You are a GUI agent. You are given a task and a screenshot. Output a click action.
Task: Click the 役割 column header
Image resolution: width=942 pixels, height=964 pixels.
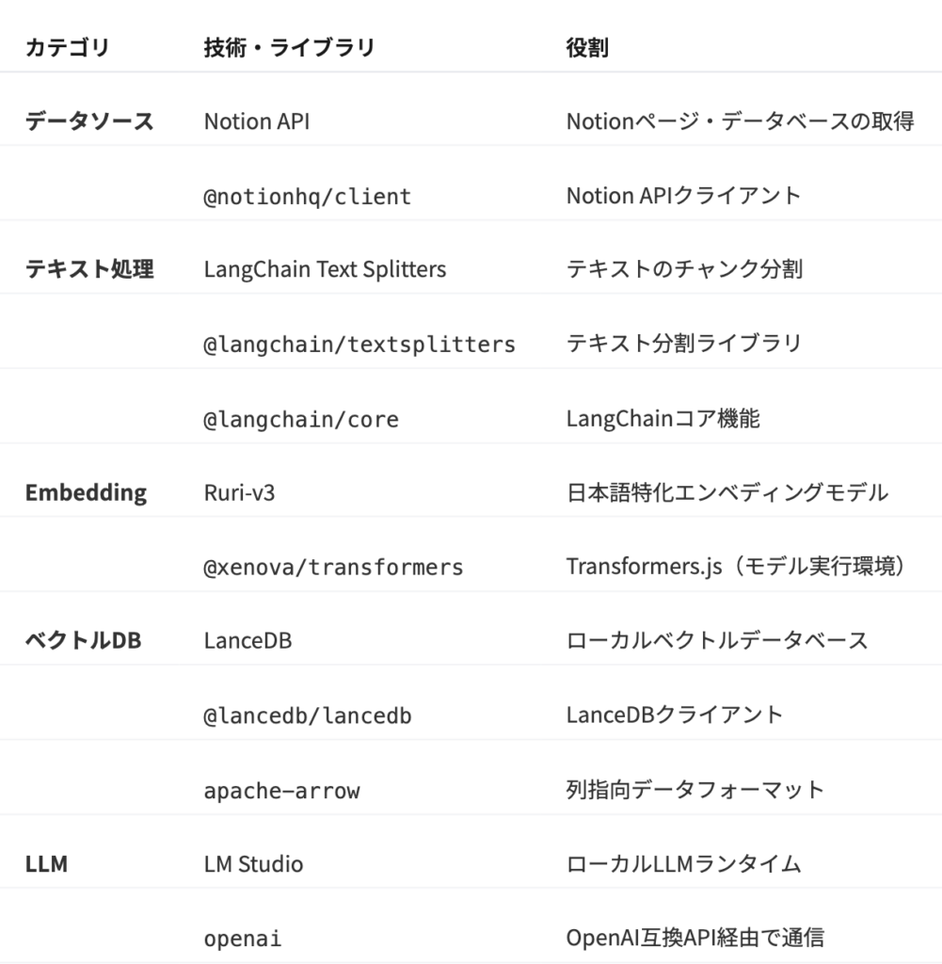[x=586, y=48]
